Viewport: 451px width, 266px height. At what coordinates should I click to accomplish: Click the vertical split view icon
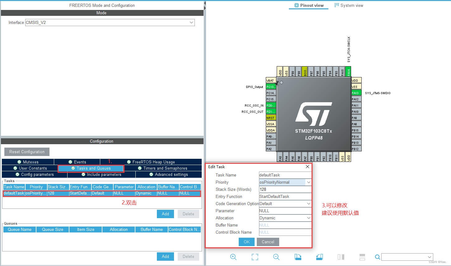coord(341,257)
